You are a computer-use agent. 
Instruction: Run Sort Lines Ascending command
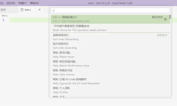pos(110,46)
